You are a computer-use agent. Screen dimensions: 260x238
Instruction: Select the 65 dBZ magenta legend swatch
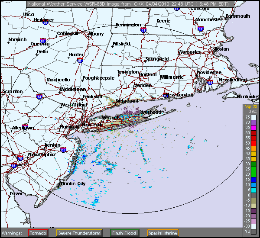pos(253,128)
